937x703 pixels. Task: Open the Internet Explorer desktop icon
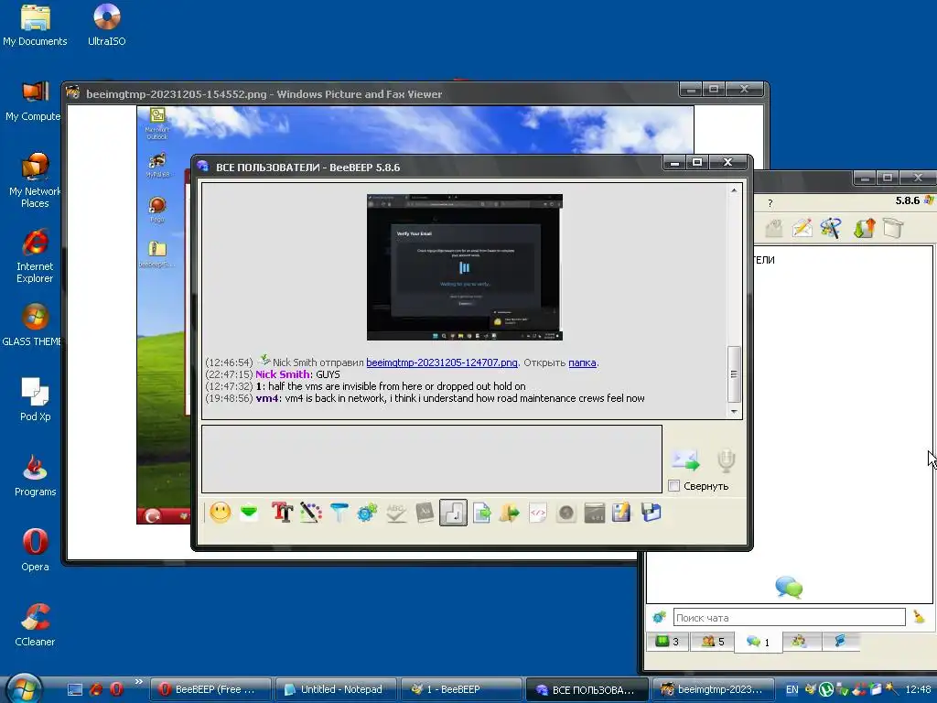pos(36,255)
